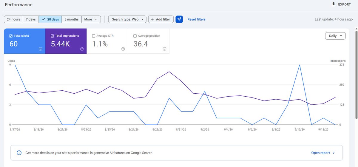
Task: Enable the Average CTR checkbox
Action: (94, 36)
